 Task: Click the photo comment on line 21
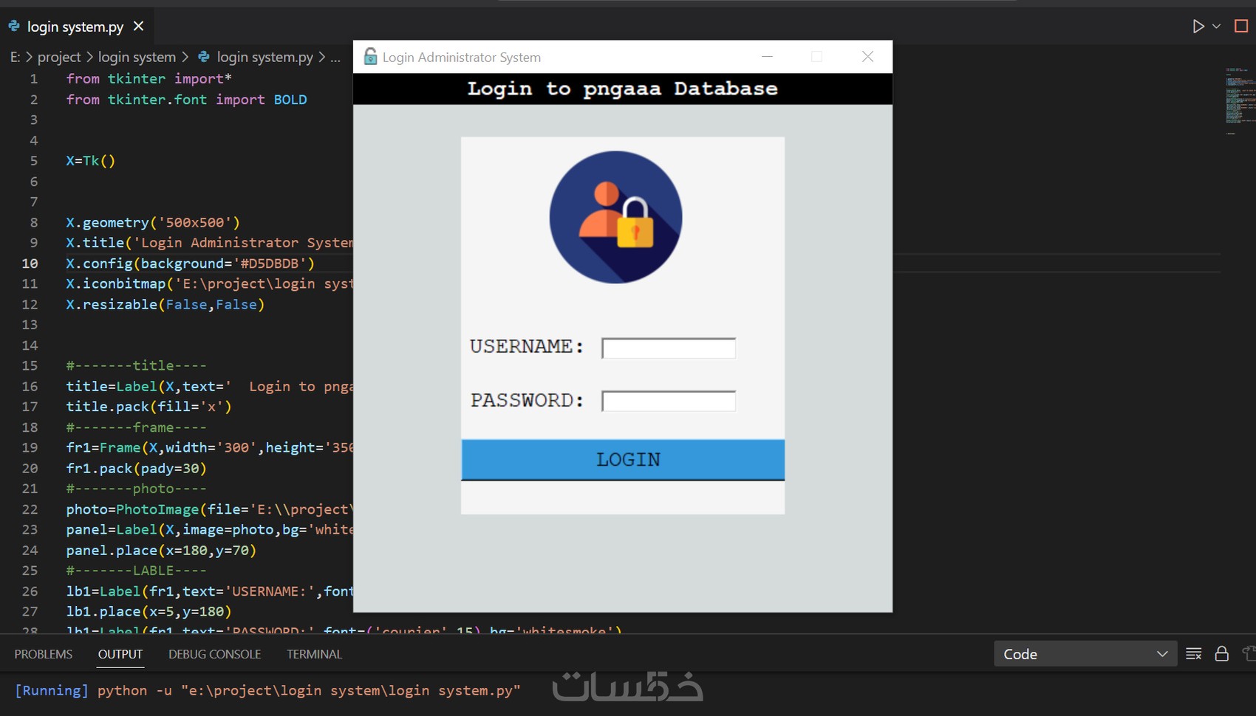137,489
